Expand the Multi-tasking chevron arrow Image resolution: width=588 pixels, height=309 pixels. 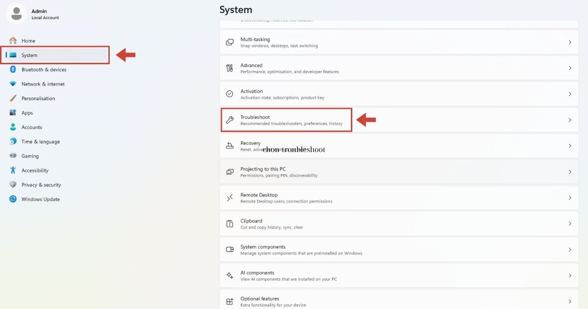pos(570,42)
